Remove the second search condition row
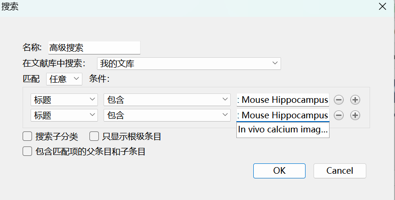This screenshot has height=200, width=395. click(339, 115)
